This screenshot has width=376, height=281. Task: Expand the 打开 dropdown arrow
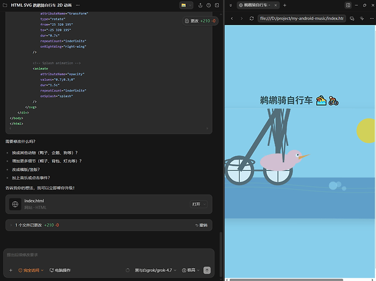tap(204, 204)
